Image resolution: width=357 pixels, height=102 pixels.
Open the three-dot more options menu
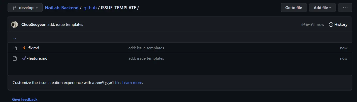click(345, 8)
